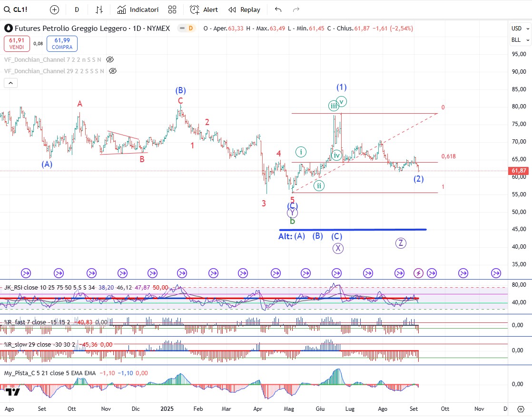Open the D timeframe interval dropdown
Screen dimensions: 532x417
tap(77, 10)
